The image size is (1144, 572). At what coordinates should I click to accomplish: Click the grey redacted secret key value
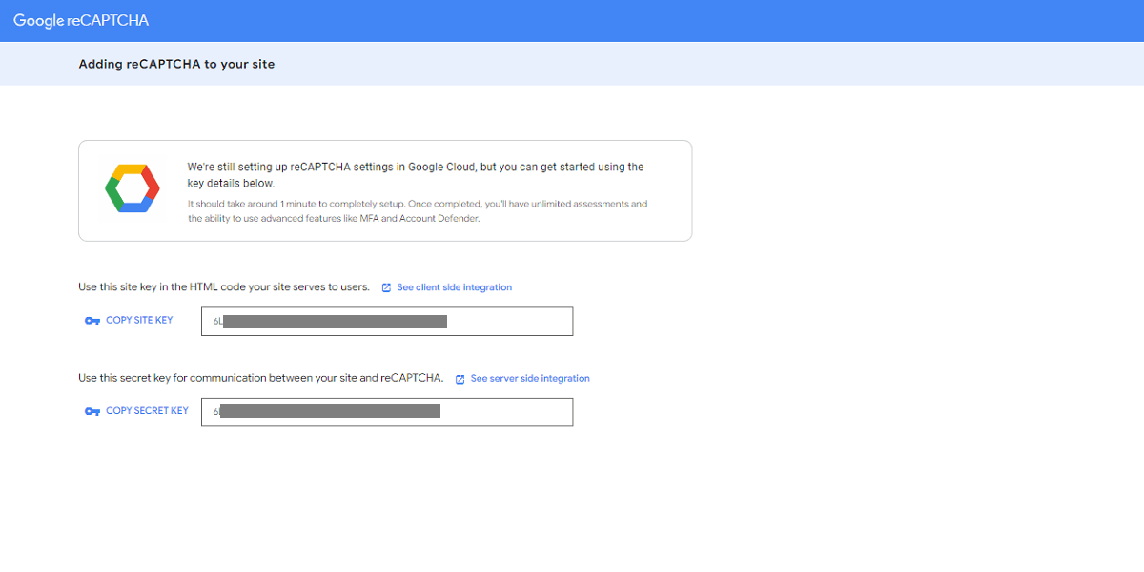pyautogui.click(x=330, y=412)
